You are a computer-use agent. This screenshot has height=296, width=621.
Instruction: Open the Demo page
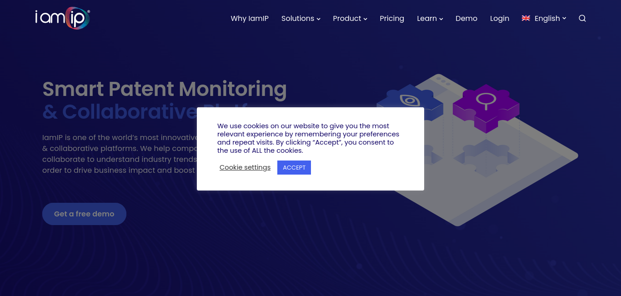coord(466,19)
